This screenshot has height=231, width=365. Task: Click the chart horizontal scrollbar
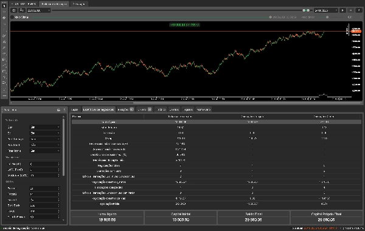[x=248, y=103]
